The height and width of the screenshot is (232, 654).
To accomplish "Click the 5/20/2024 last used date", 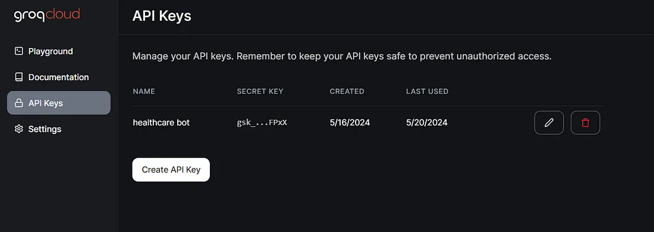I will [427, 123].
